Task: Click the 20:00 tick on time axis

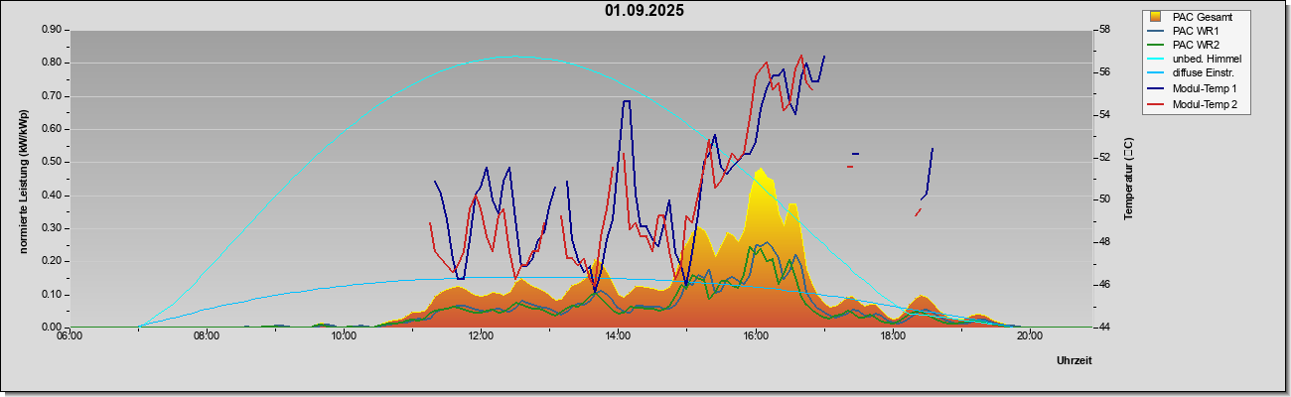Action: tap(1029, 335)
